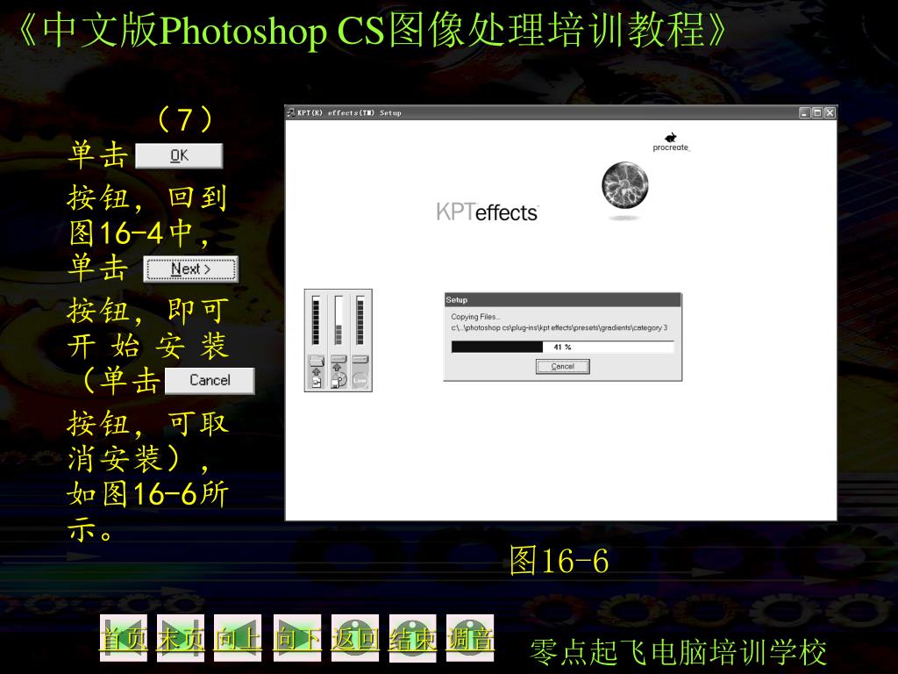
Task: Click the folder icon under left gauge
Action: 316,361
